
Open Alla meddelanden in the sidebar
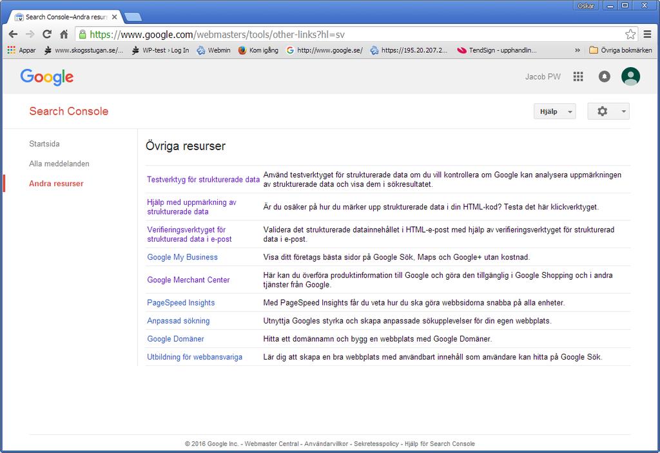click(x=59, y=164)
